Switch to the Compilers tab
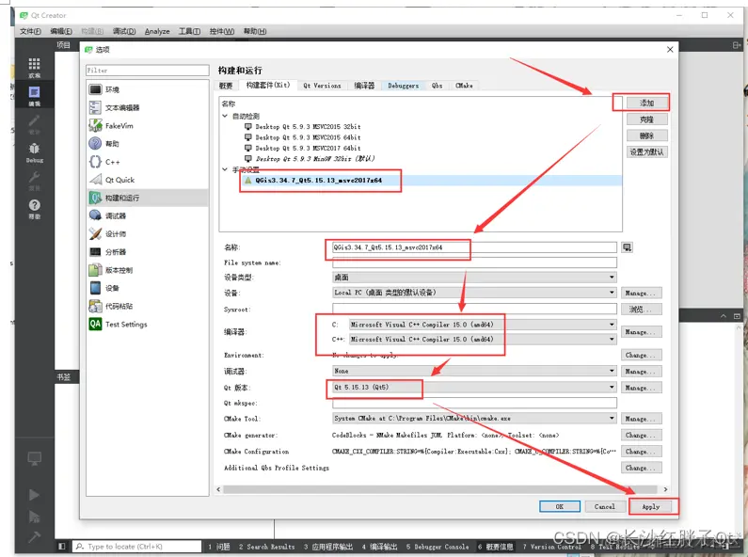748x557 pixels. pyautogui.click(x=364, y=86)
